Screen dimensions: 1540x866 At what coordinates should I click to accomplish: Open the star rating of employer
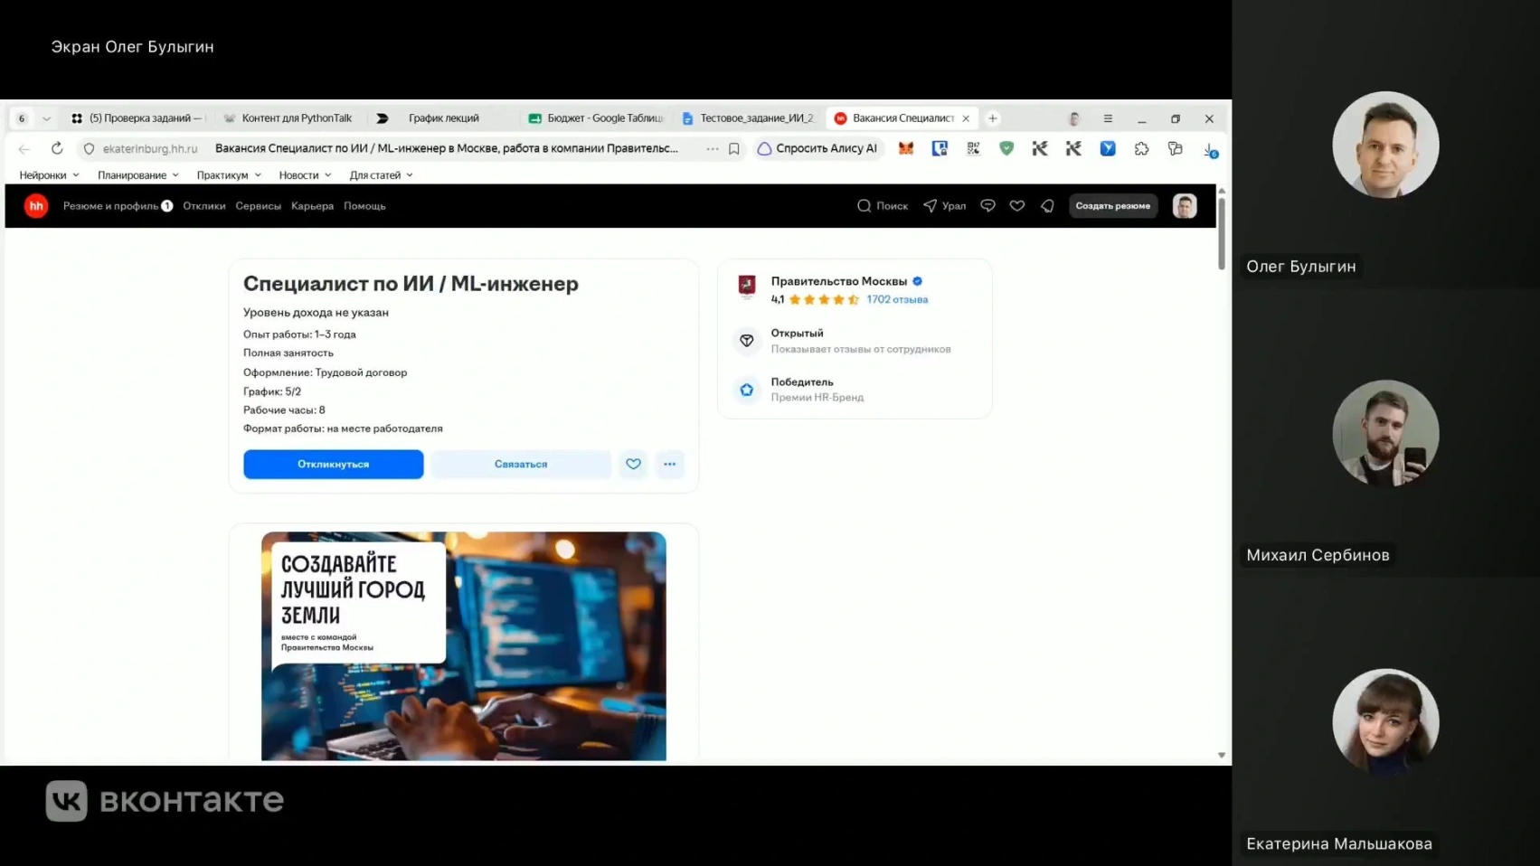click(x=824, y=299)
